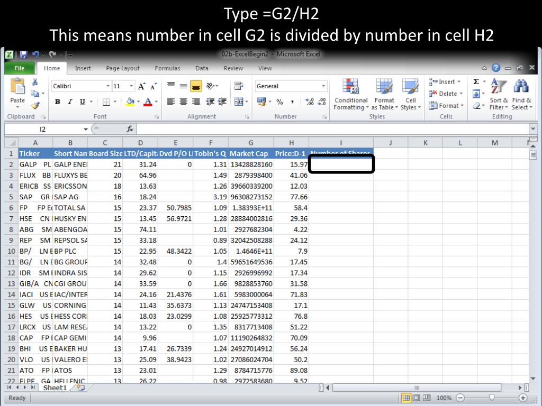Click the Zoom In plus button
This screenshot has height=406, width=542.
pos(522,398)
